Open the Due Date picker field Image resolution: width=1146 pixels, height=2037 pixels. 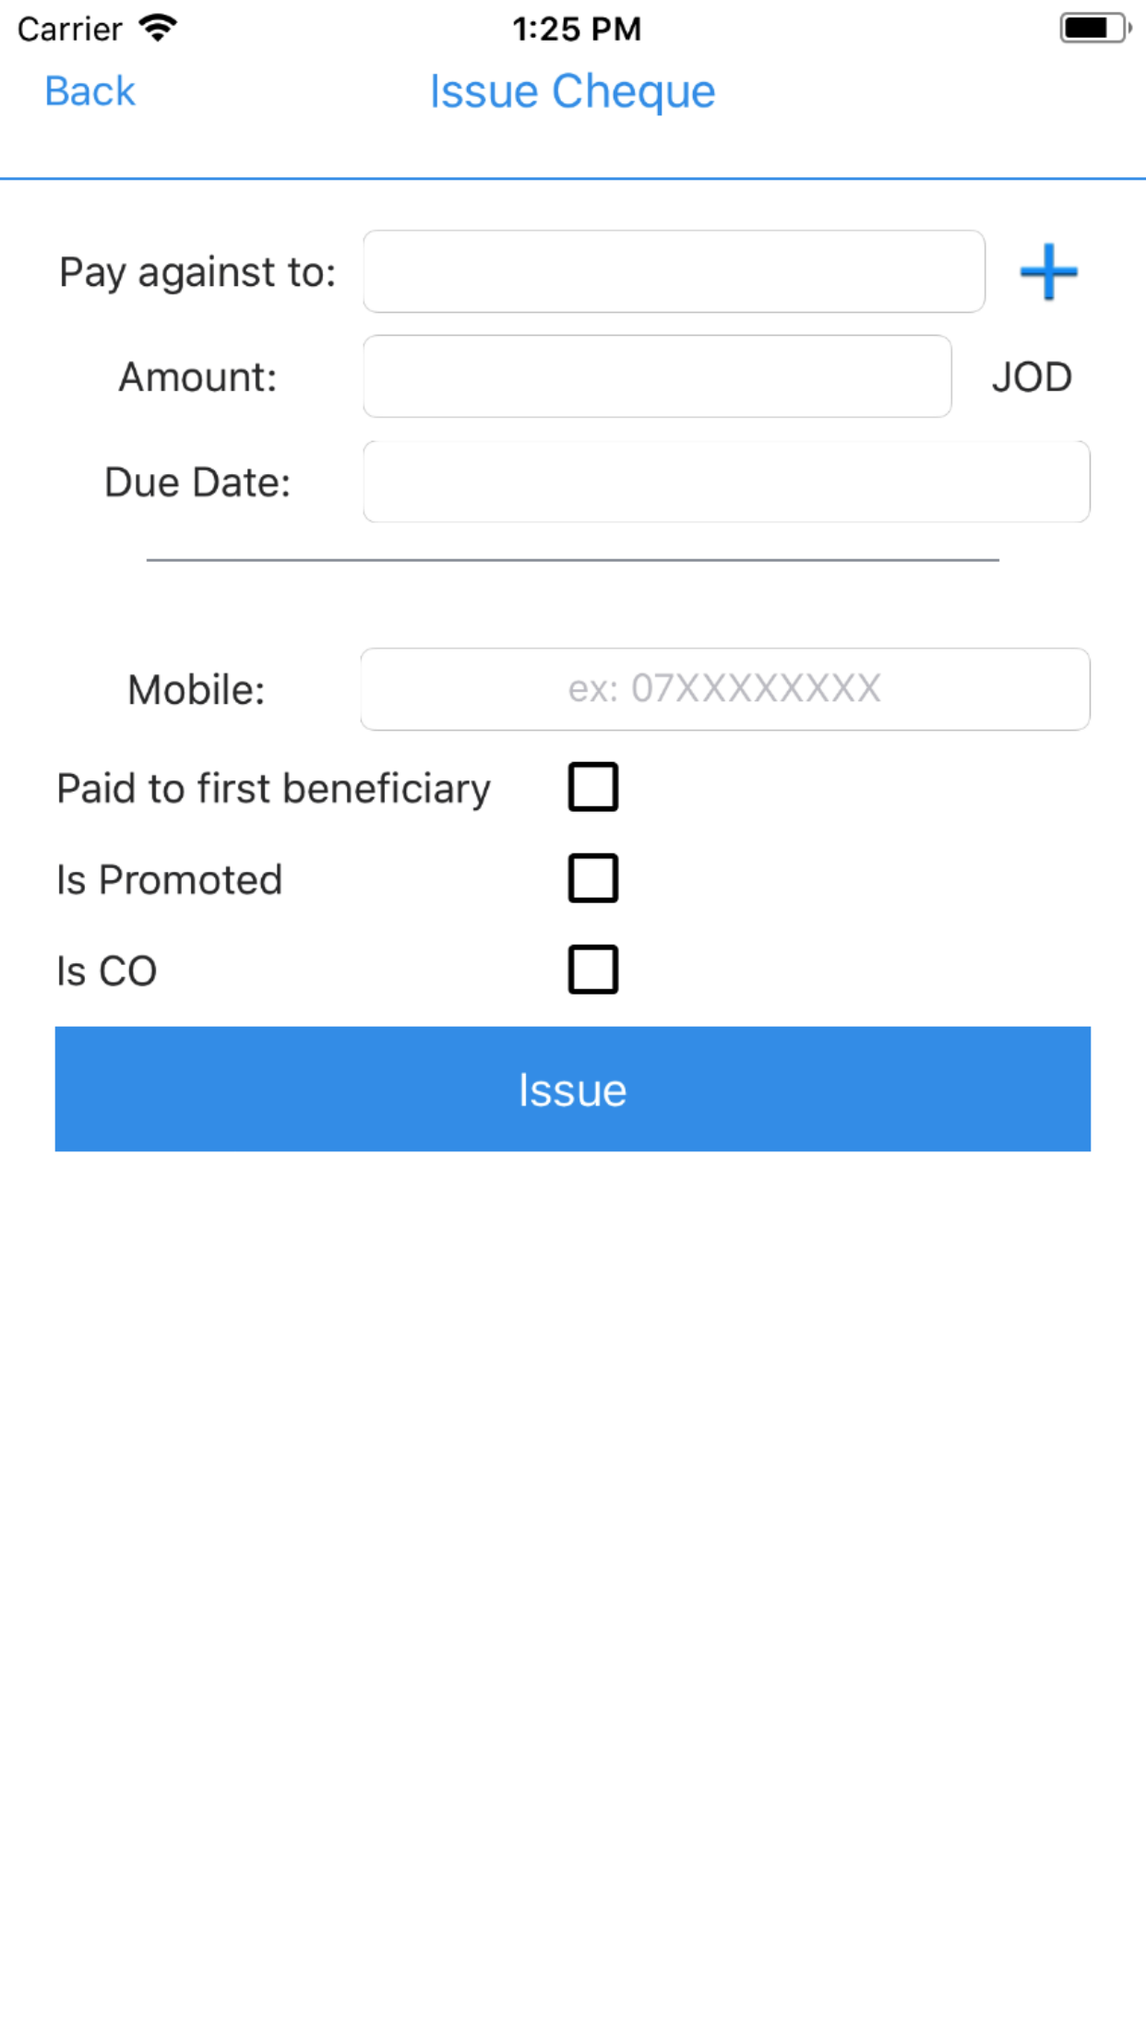(x=727, y=482)
